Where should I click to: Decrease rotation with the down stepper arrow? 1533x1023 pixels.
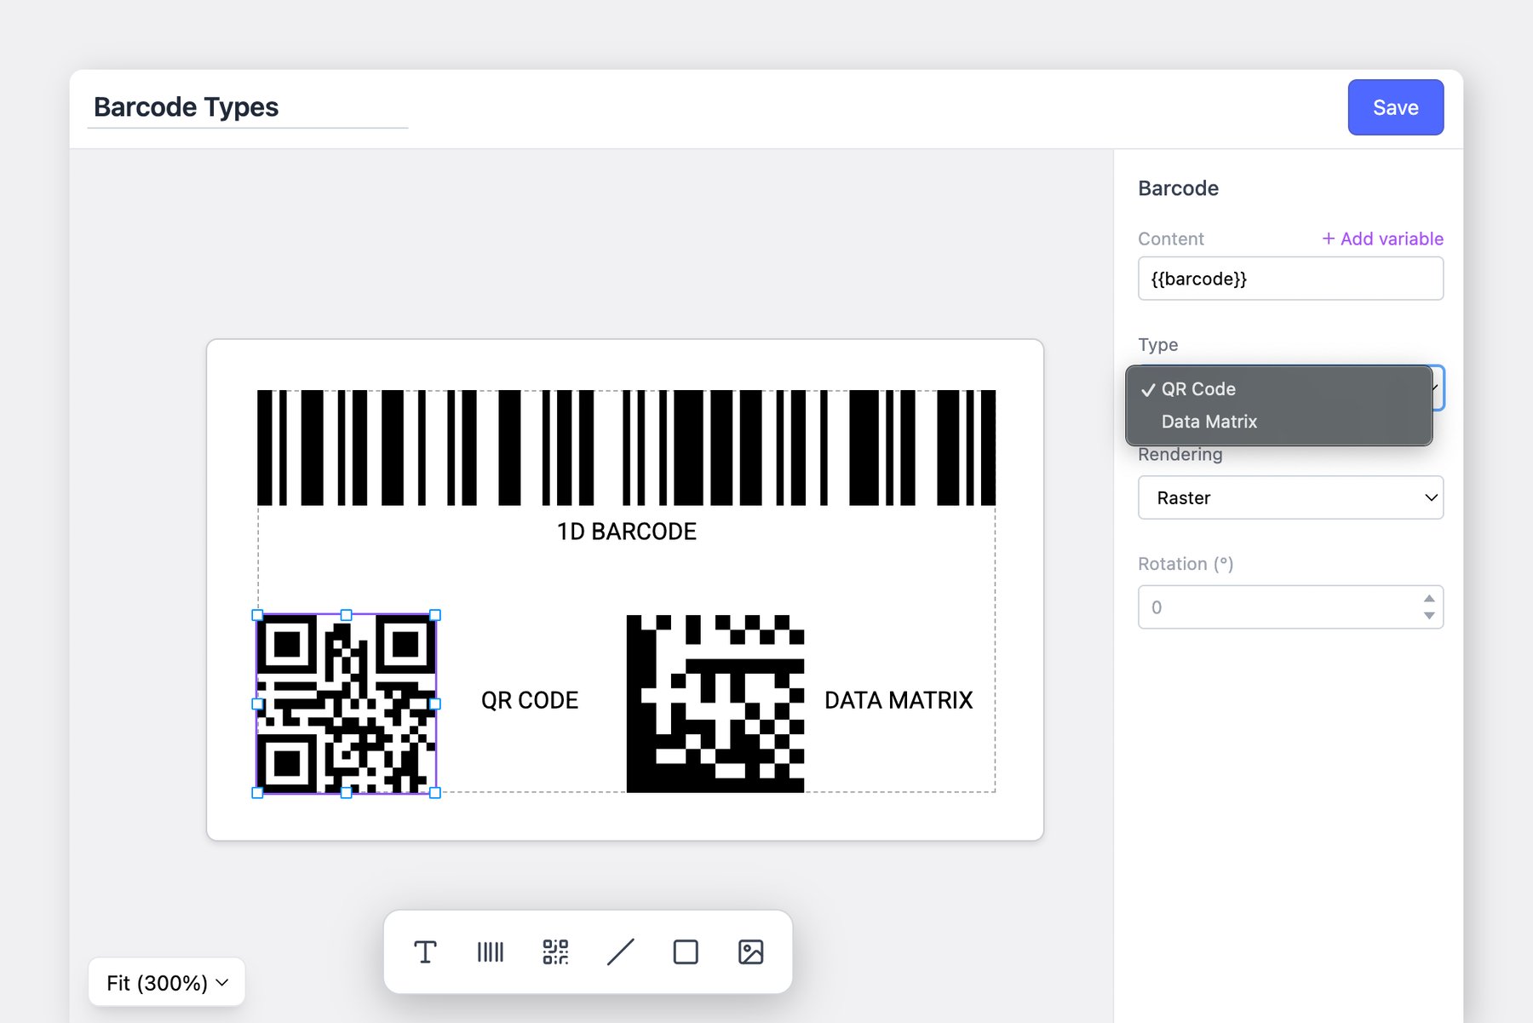(x=1428, y=616)
